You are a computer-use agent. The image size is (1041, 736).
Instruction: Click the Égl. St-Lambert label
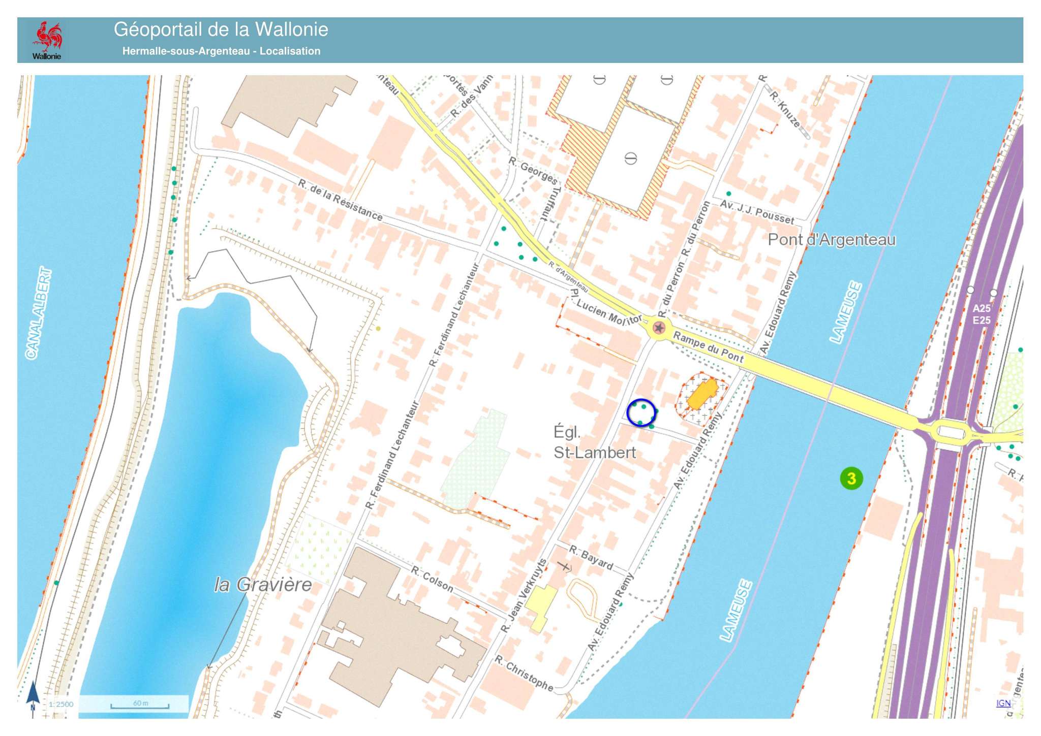click(x=594, y=442)
